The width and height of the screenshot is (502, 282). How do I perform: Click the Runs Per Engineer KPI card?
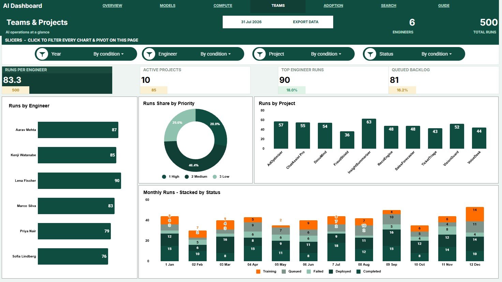[x=57, y=80]
